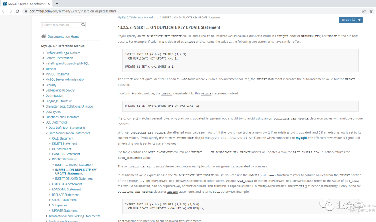Open the DELETE Statement page
This screenshot has width=376, height=222.
(x=64, y=143)
